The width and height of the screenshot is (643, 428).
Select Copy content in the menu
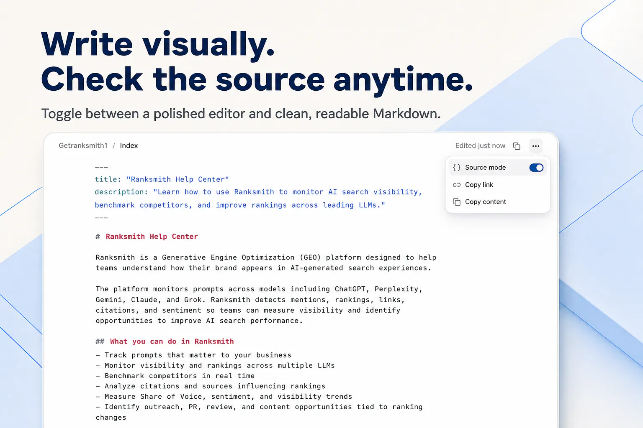498,202
